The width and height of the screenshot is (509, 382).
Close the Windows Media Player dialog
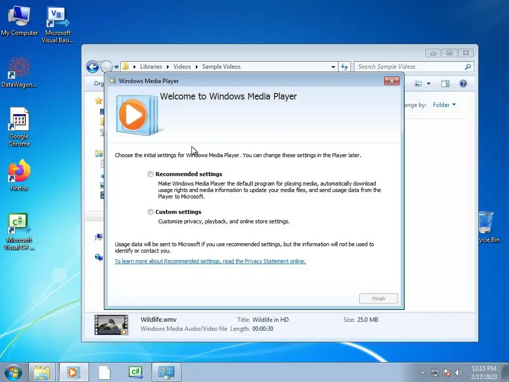coord(392,81)
